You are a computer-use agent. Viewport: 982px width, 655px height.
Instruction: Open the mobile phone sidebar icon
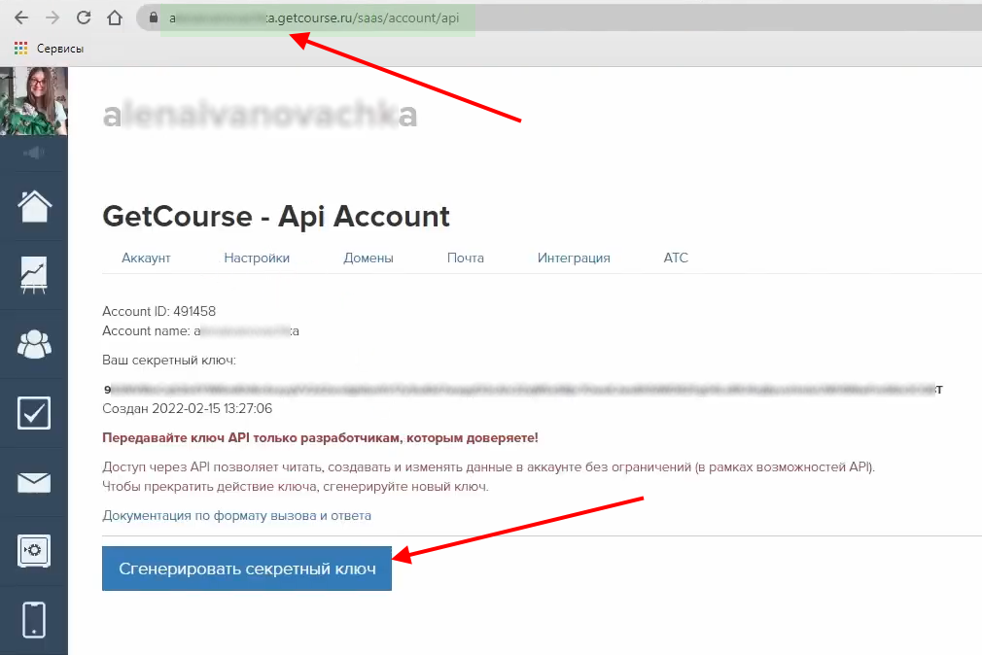34,619
